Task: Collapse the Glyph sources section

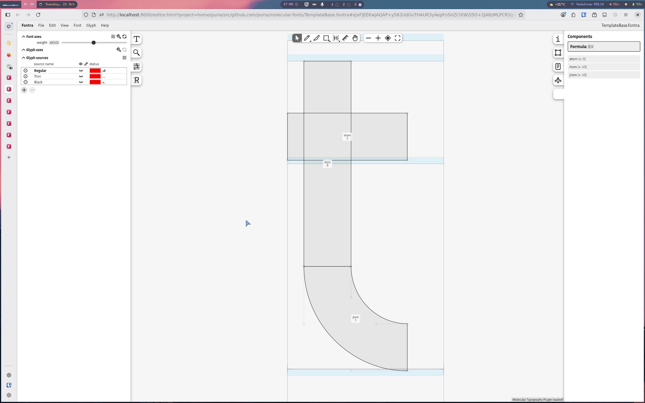Action: point(23,58)
